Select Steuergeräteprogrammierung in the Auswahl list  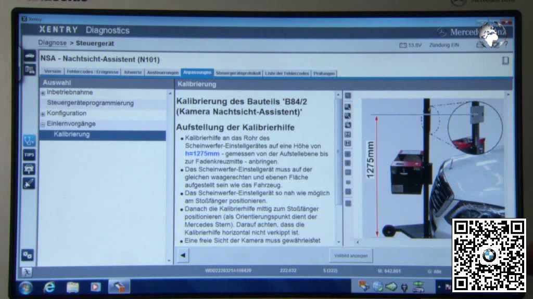tap(90, 103)
